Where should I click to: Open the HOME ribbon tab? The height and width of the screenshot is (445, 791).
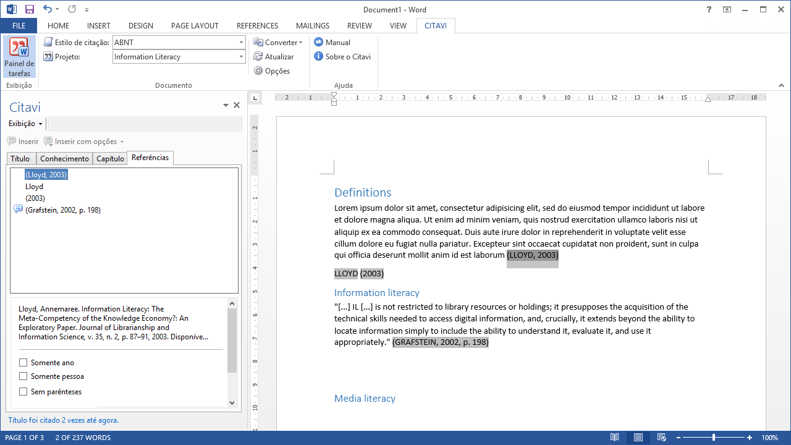58,26
